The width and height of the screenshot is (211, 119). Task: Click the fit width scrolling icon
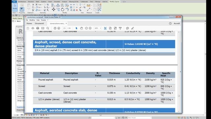tap(105, 28)
